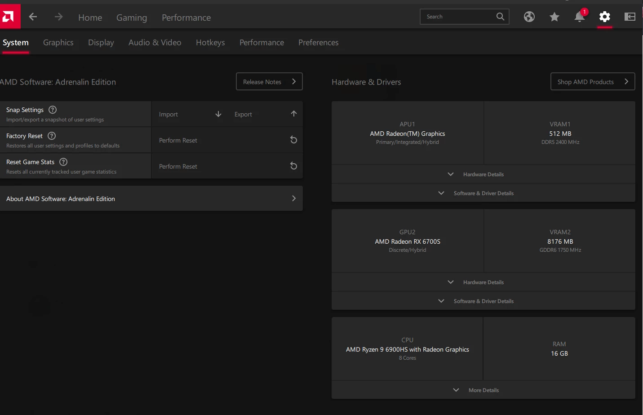Click the 512 MB VRAM1 value

(x=560, y=134)
